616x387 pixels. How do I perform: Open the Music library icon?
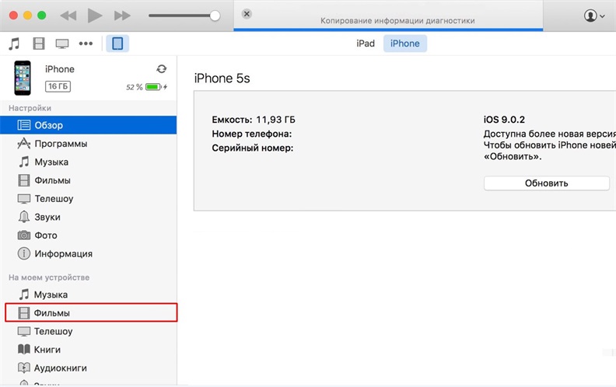coord(15,44)
